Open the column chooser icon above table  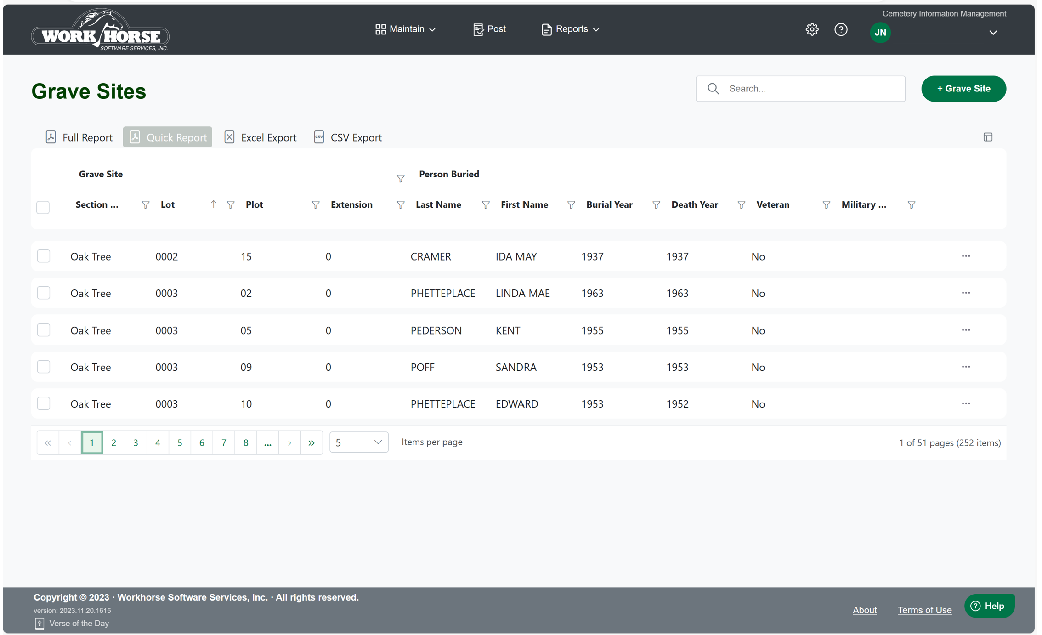pos(988,137)
